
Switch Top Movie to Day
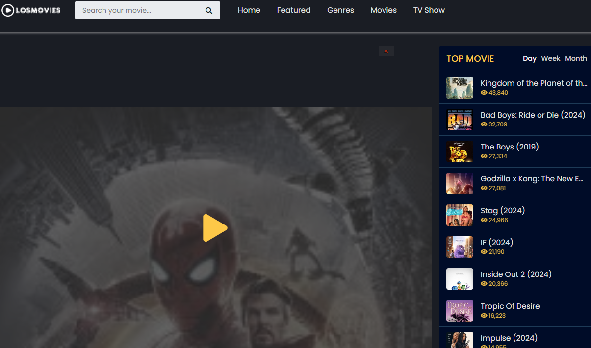pos(530,58)
